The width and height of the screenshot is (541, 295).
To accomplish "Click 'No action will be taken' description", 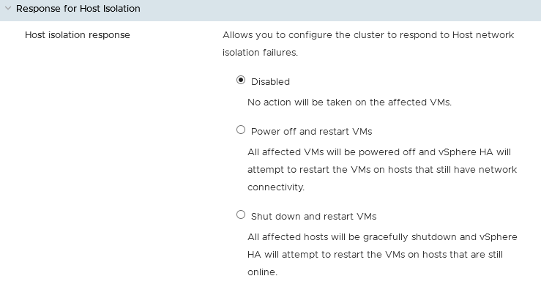I will tap(349, 102).
